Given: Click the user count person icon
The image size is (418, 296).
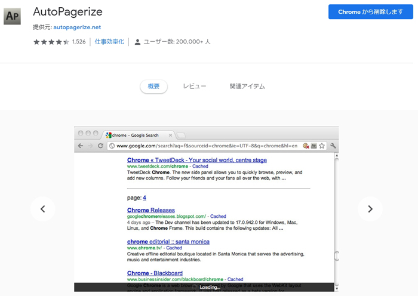Looking at the screenshot, I should pos(137,42).
